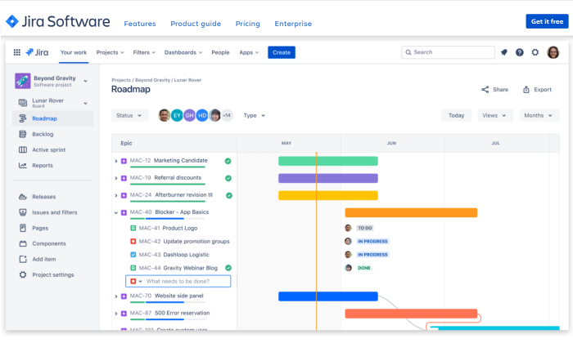The image size is (573, 343).
Task: Click the Jira Software diamond logo
Action: pyautogui.click(x=12, y=21)
